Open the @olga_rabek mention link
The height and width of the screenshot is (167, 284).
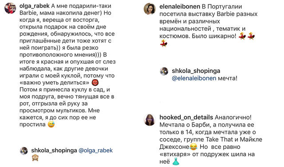click(x=96, y=150)
